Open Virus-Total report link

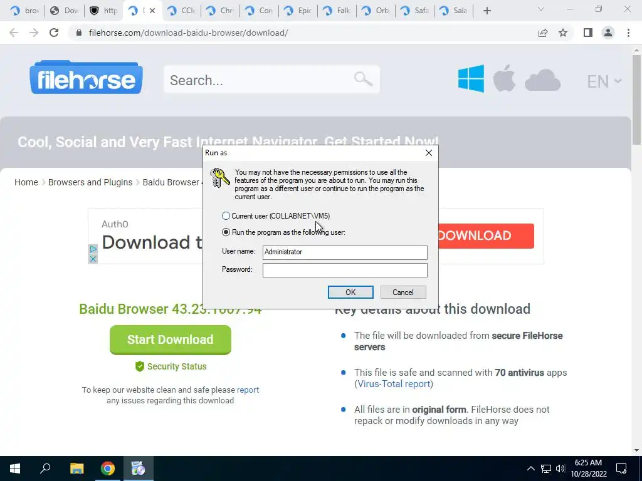(394, 384)
